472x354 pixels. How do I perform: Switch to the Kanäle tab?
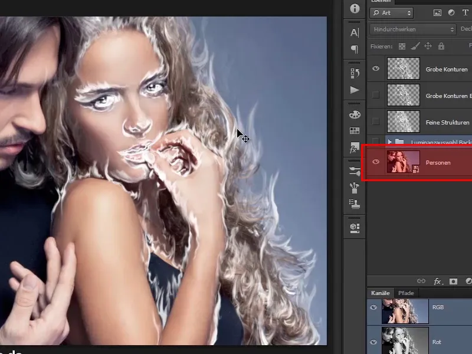[x=380, y=293]
